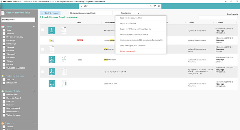Check the Waiting for review status
Viewport: 240px width, 130px height.
[4, 115]
